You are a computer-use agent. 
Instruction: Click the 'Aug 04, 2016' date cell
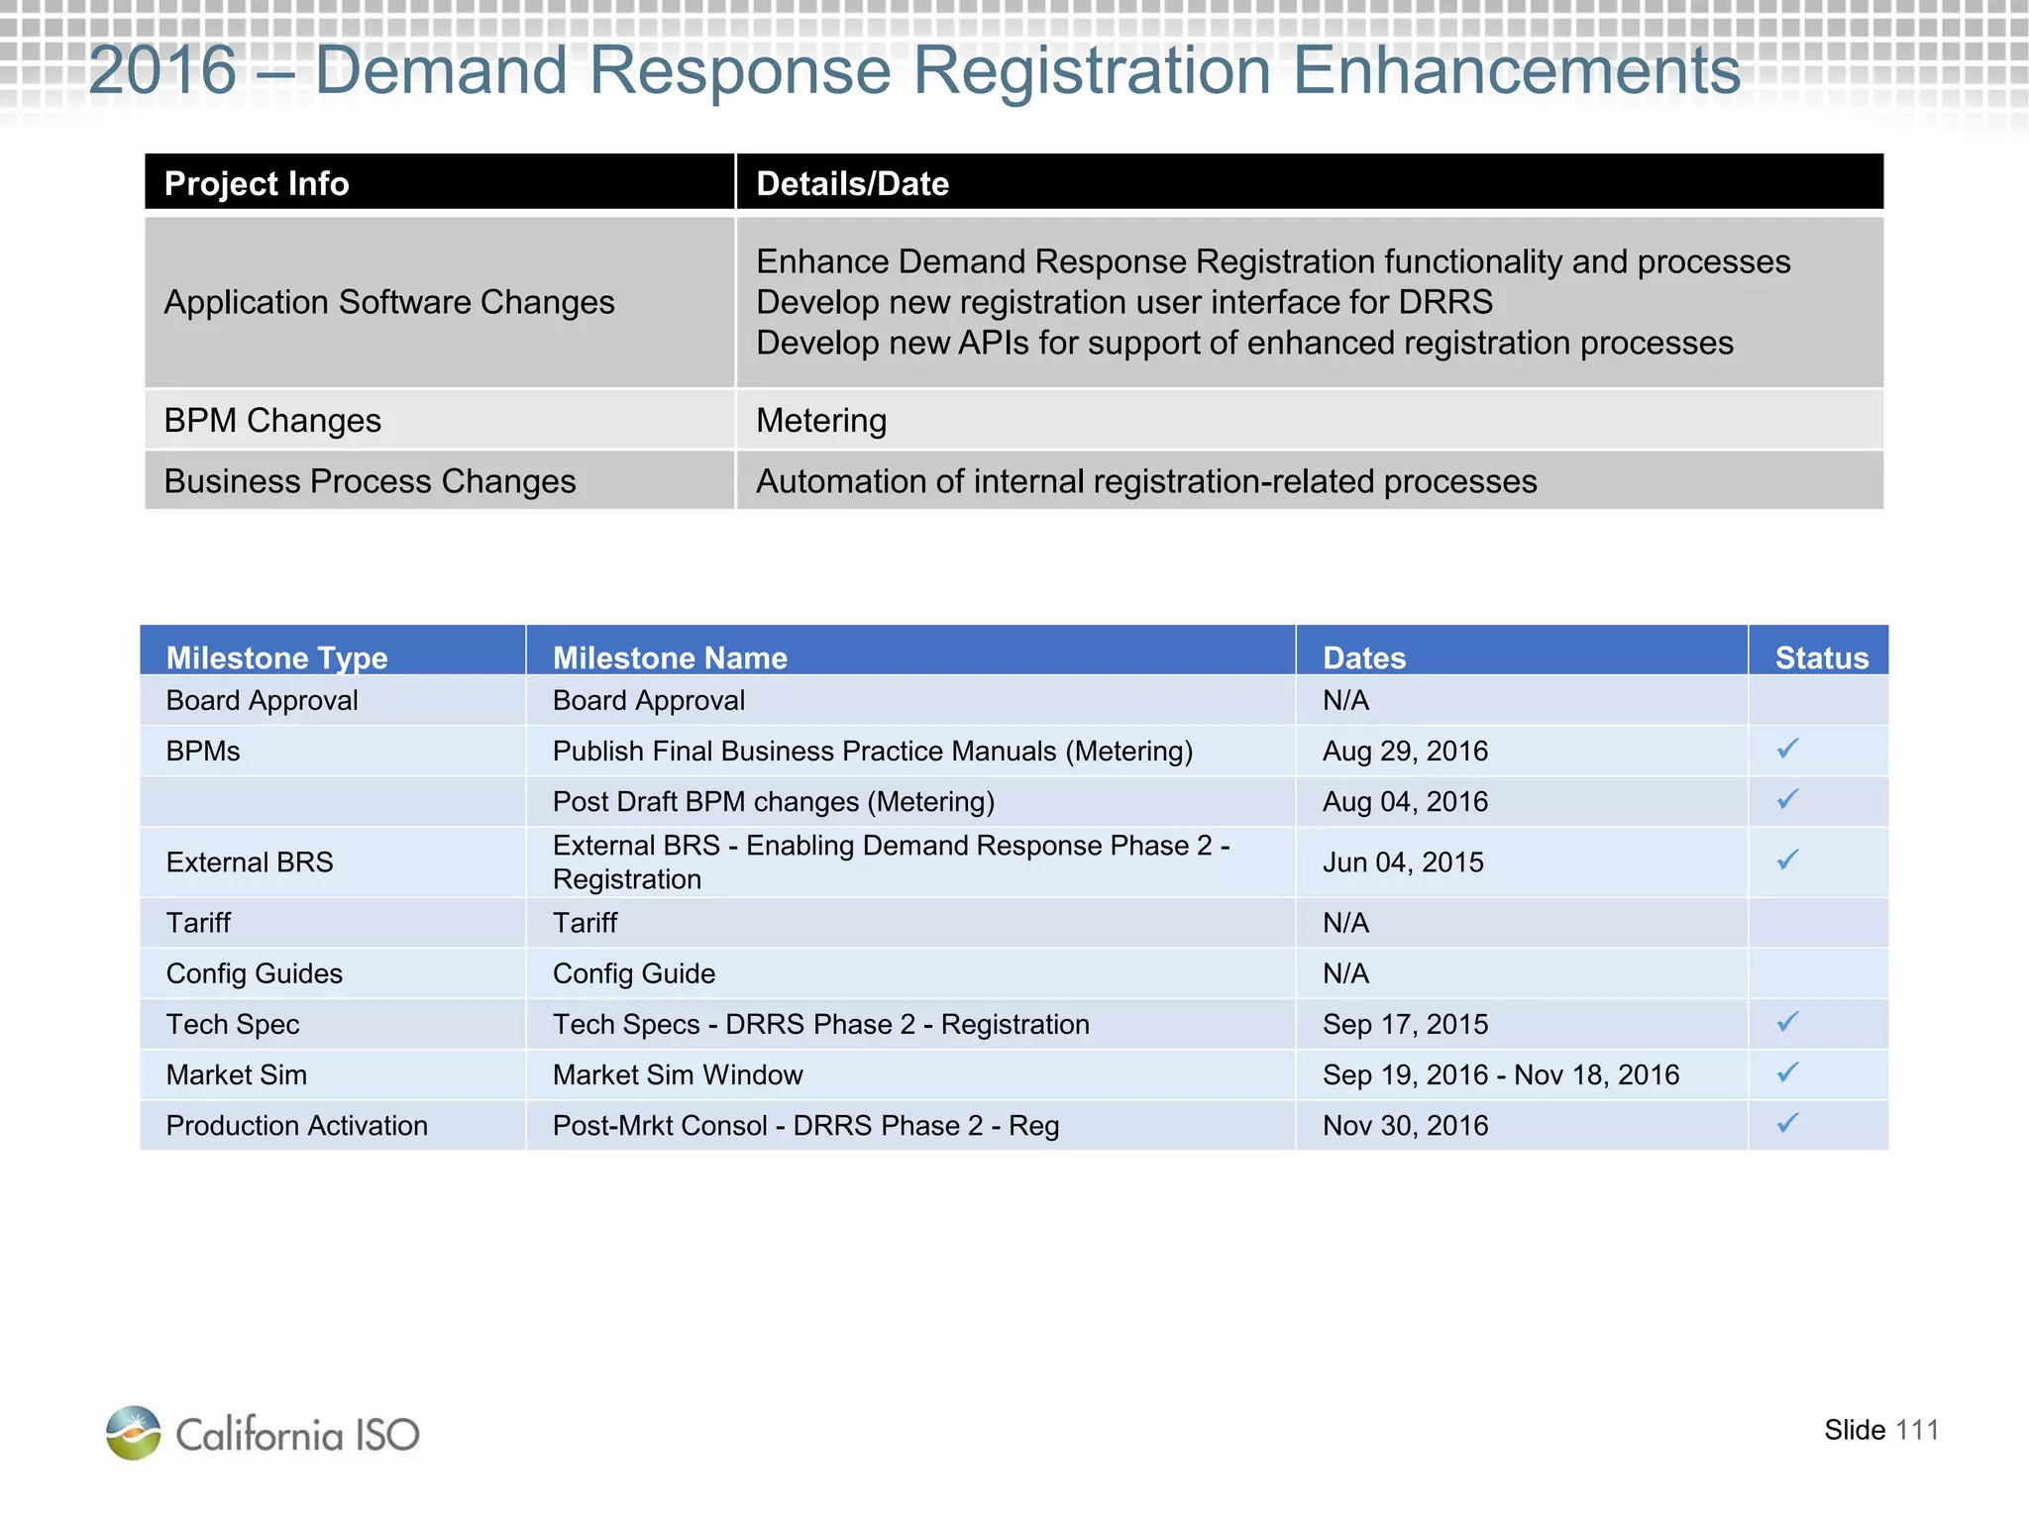point(1522,801)
